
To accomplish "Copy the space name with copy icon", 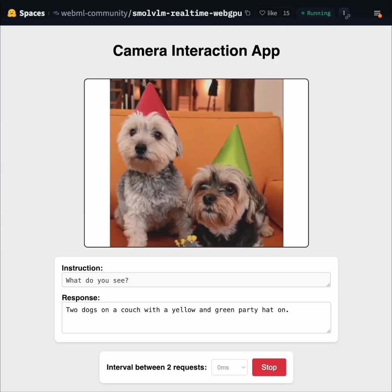I will (248, 13).
